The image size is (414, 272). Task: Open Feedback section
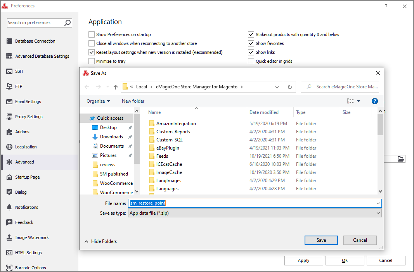(x=20, y=222)
